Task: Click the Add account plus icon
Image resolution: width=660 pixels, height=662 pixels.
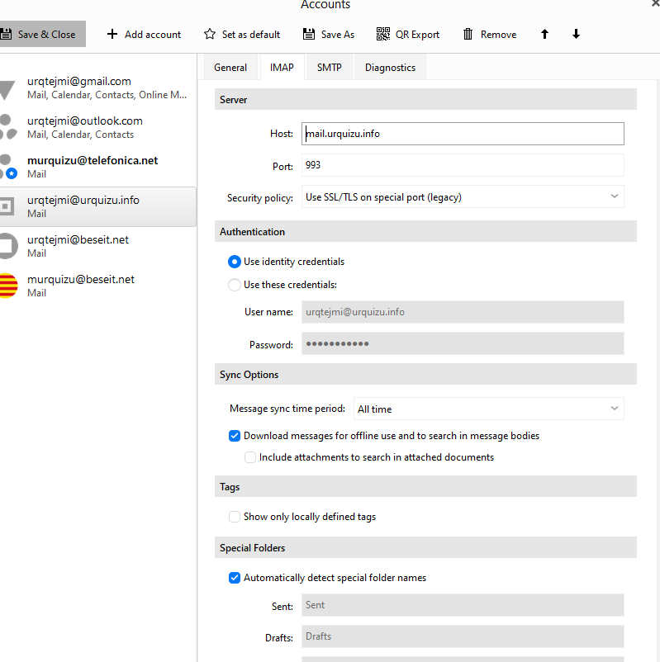Action: (x=112, y=35)
